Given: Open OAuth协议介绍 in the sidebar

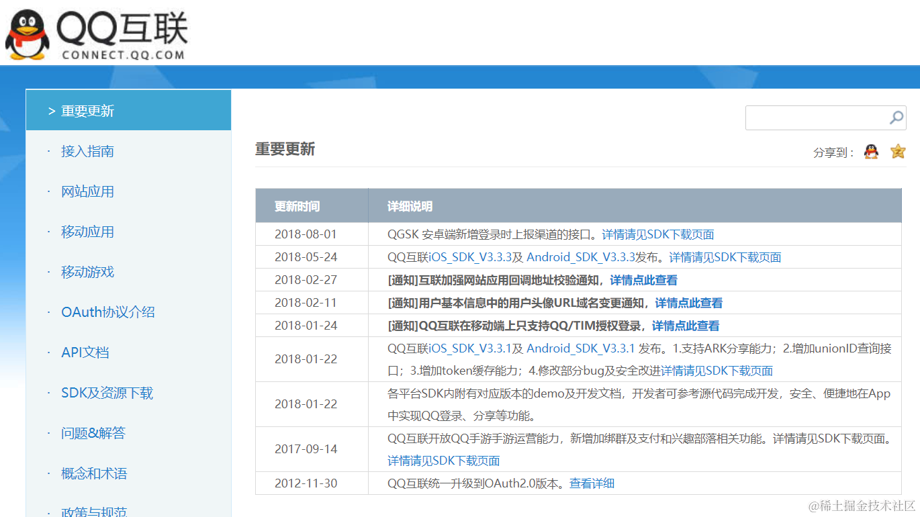Looking at the screenshot, I should [x=108, y=312].
